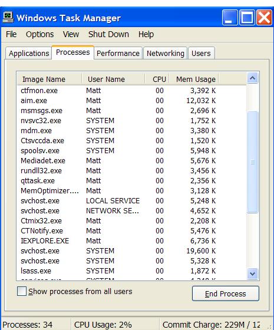Sort by Image Name column header
Screen dimensions: 274x330
(49, 79)
